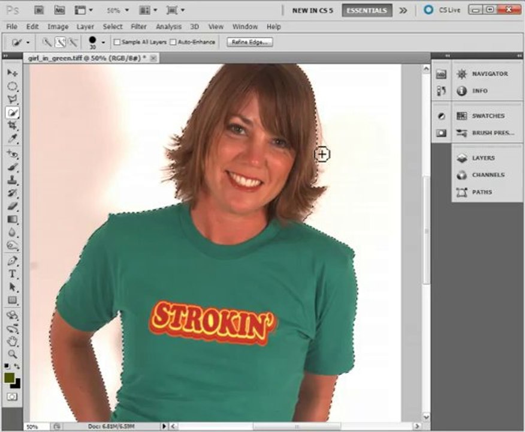Open the Masks panel icon

click(441, 133)
